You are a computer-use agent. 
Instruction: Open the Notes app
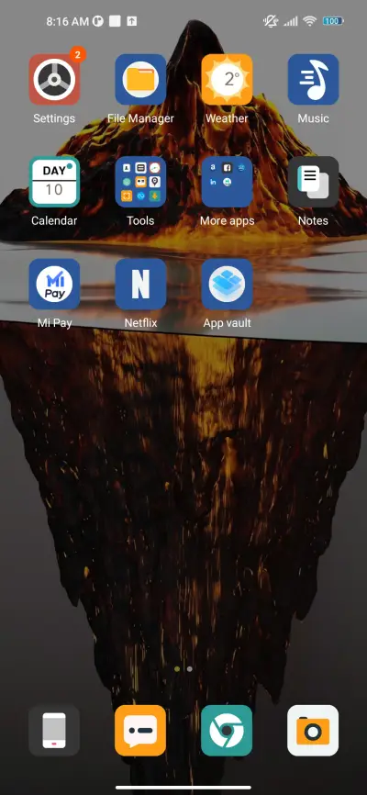[313, 182]
